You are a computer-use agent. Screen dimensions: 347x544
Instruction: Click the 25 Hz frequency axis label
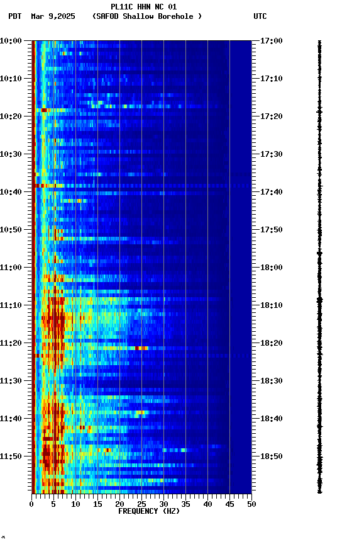(141, 504)
